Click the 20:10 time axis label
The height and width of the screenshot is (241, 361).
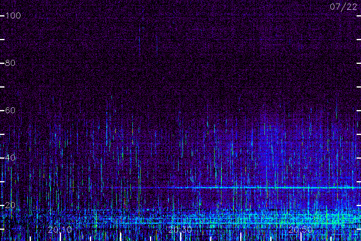60,230
